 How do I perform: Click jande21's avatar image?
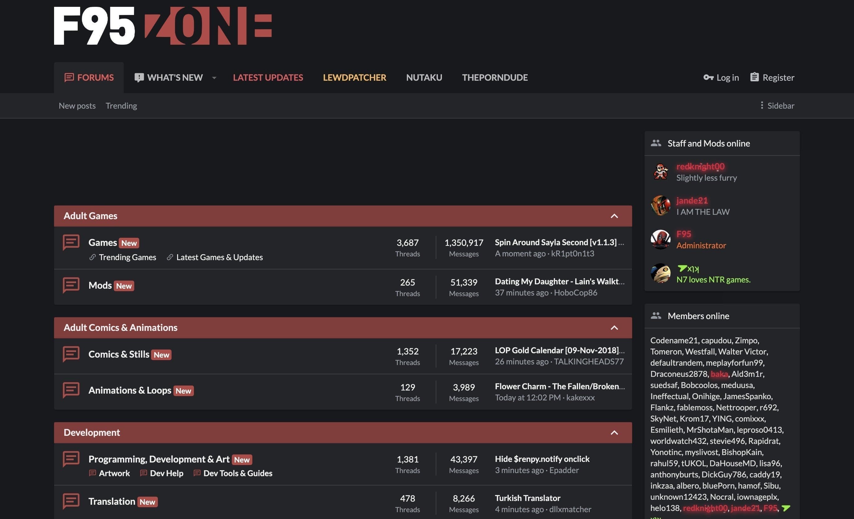tap(661, 206)
